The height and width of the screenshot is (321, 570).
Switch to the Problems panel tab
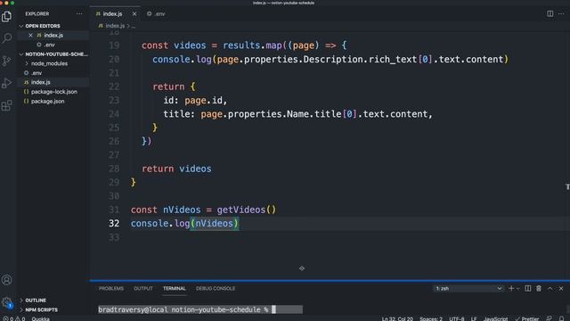(110, 288)
